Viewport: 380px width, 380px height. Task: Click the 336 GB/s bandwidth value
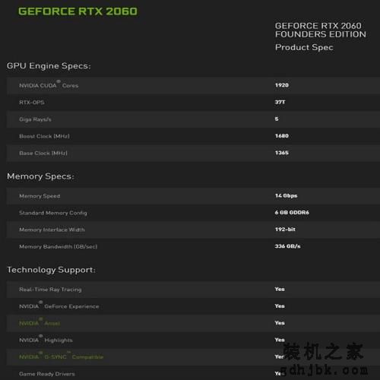point(287,246)
